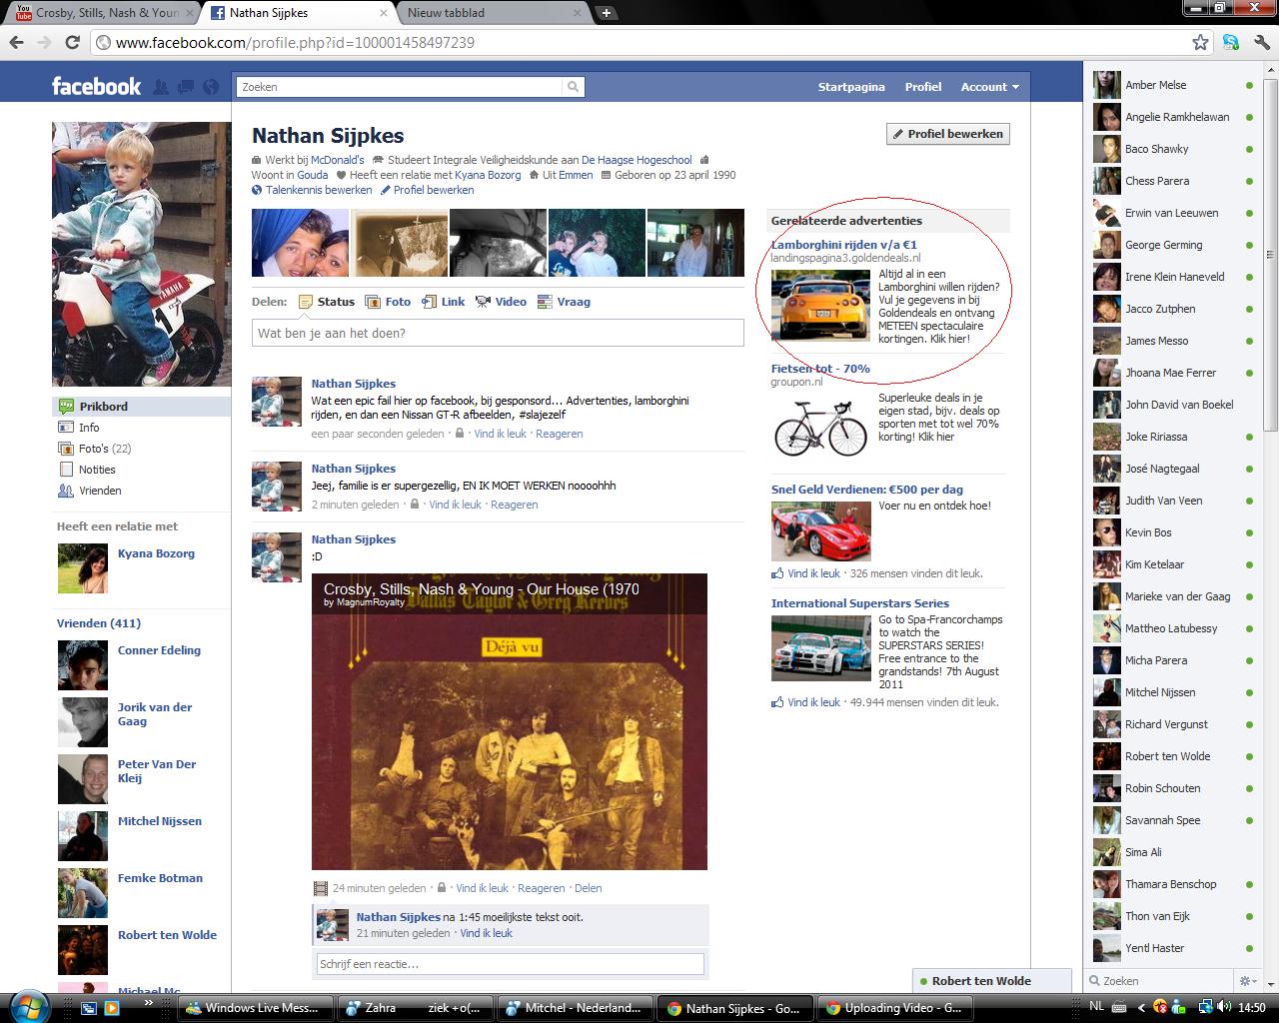Reload the page

[72, 43]
